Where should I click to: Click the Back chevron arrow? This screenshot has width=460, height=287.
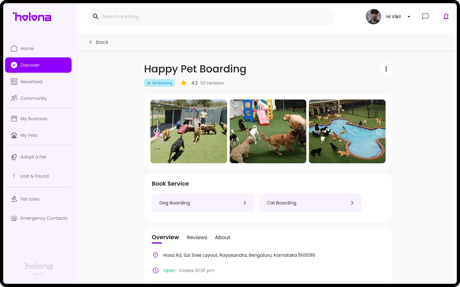[91, 42]
